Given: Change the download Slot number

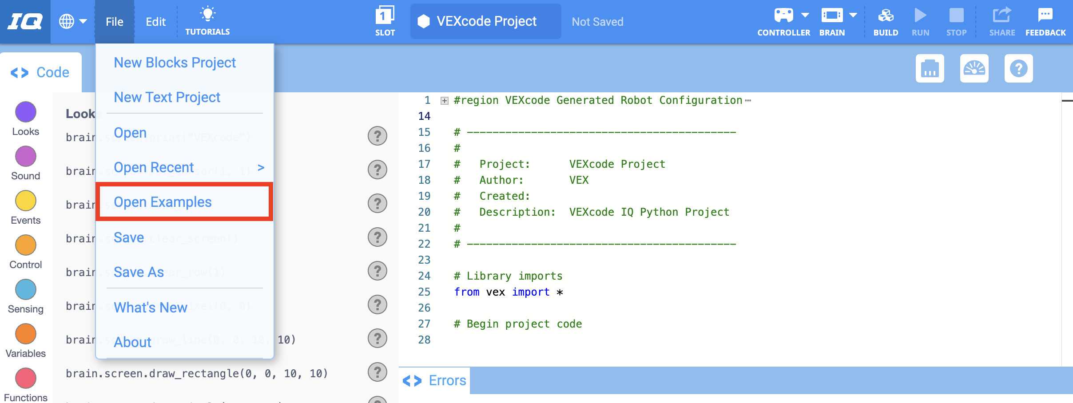Looking at the screenshot, I should tap(385, 20).
